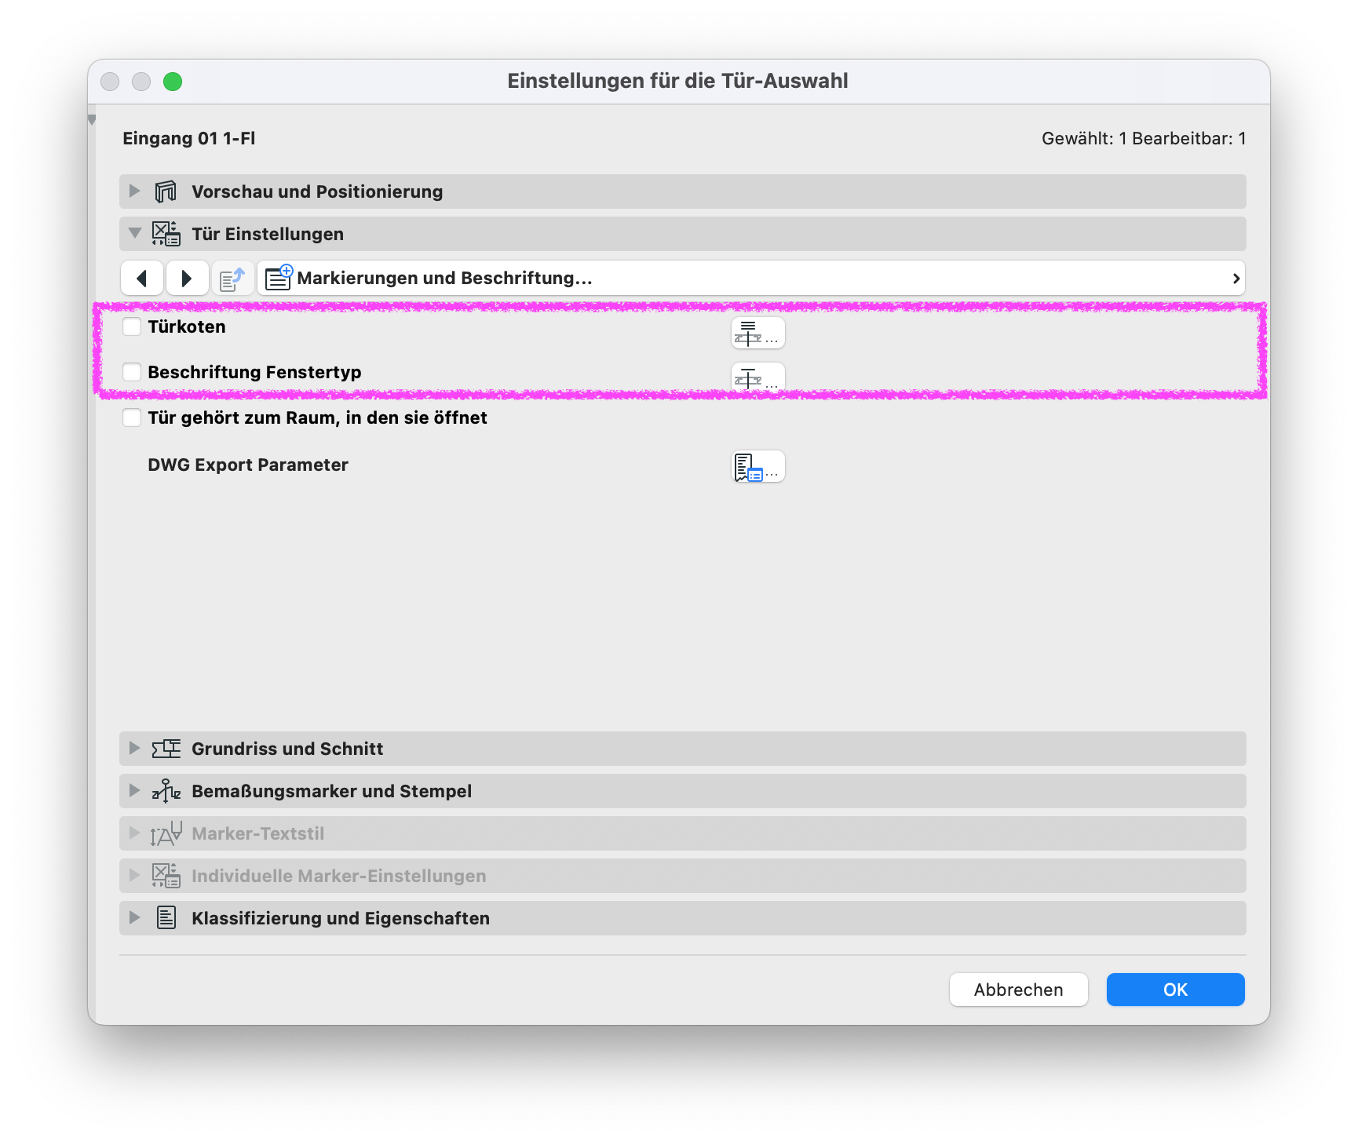1358x1141 pixels.
Task: Go to previous settings page arrow
Action: pyautogui.click(x=142, y=278)
